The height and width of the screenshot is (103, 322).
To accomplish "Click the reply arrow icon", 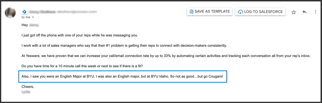I will 305,12.
